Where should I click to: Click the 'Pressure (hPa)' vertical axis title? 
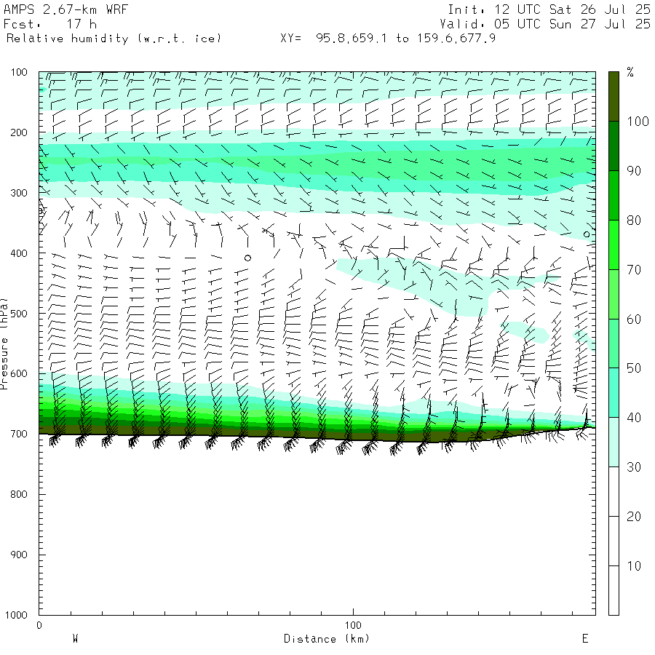pyautogui.click(x=4, y=344)
